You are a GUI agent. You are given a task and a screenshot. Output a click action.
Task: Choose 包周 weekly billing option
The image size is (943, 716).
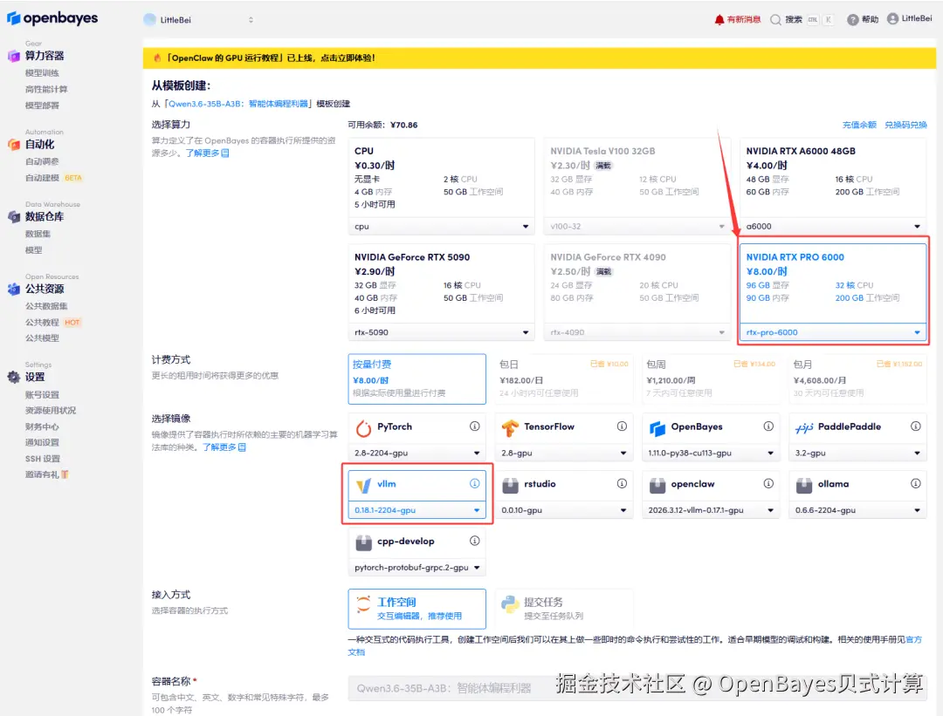point(710,379)
